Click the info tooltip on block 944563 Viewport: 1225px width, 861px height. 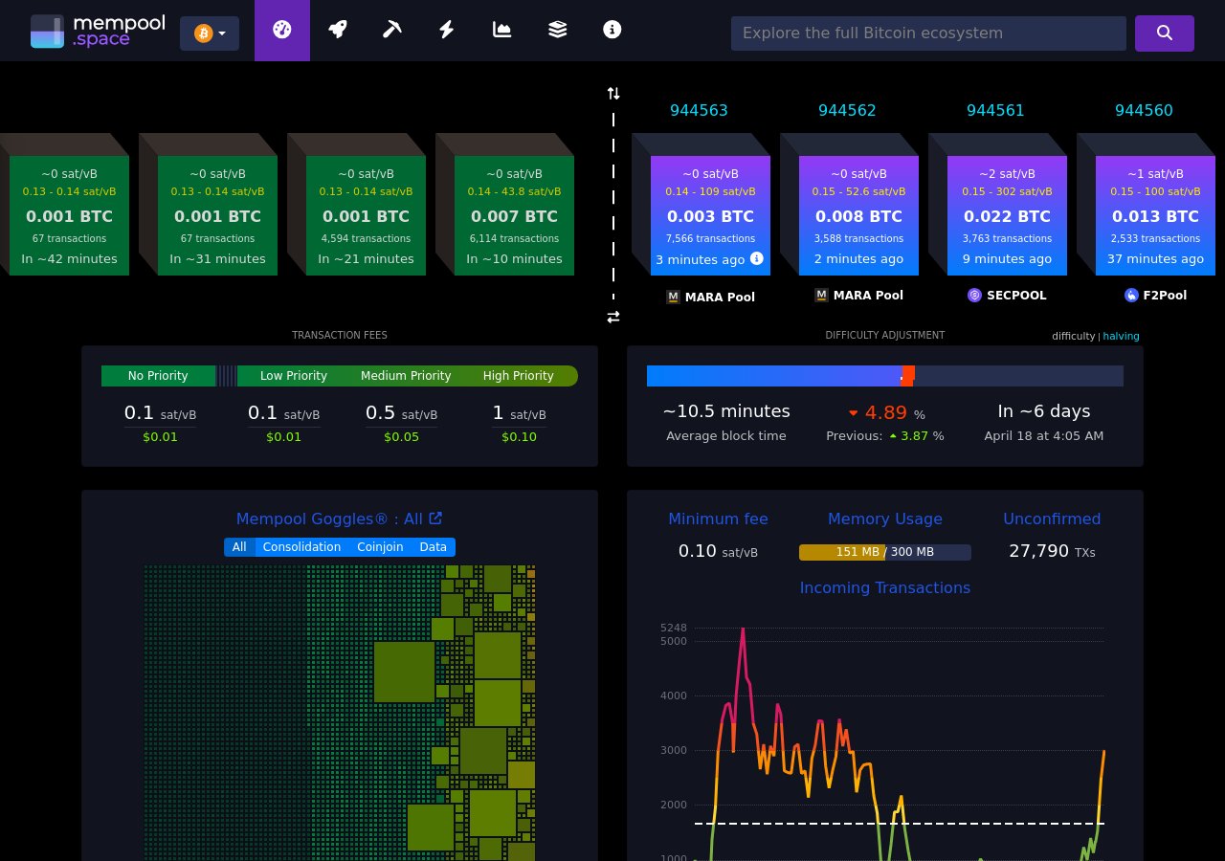coord(756,258)
